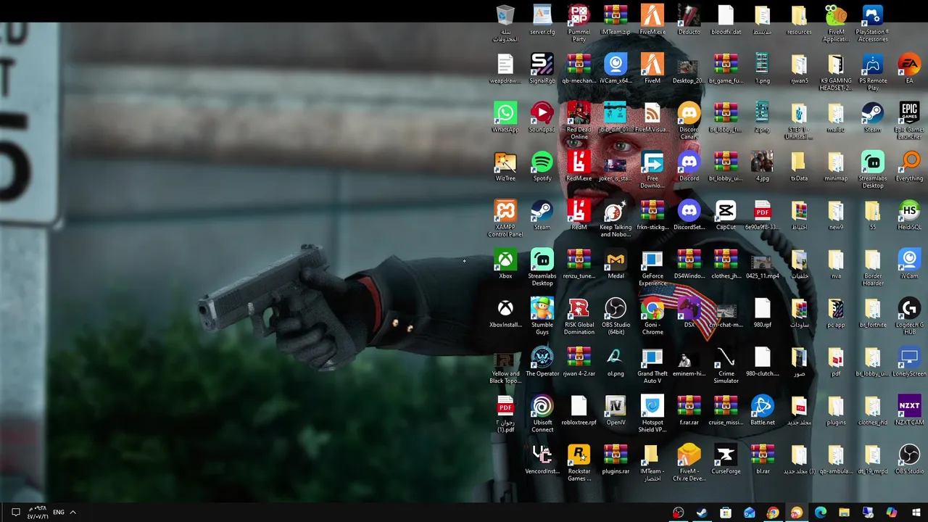Open the Battle.net shortcut
928x522 pixels.
tap(762, 410)
